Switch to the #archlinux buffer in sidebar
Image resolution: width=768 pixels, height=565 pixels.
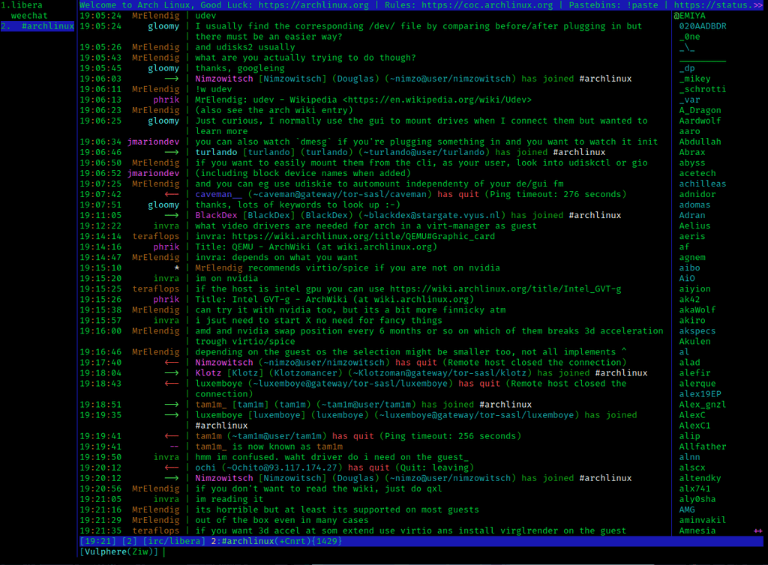point(46,25)
